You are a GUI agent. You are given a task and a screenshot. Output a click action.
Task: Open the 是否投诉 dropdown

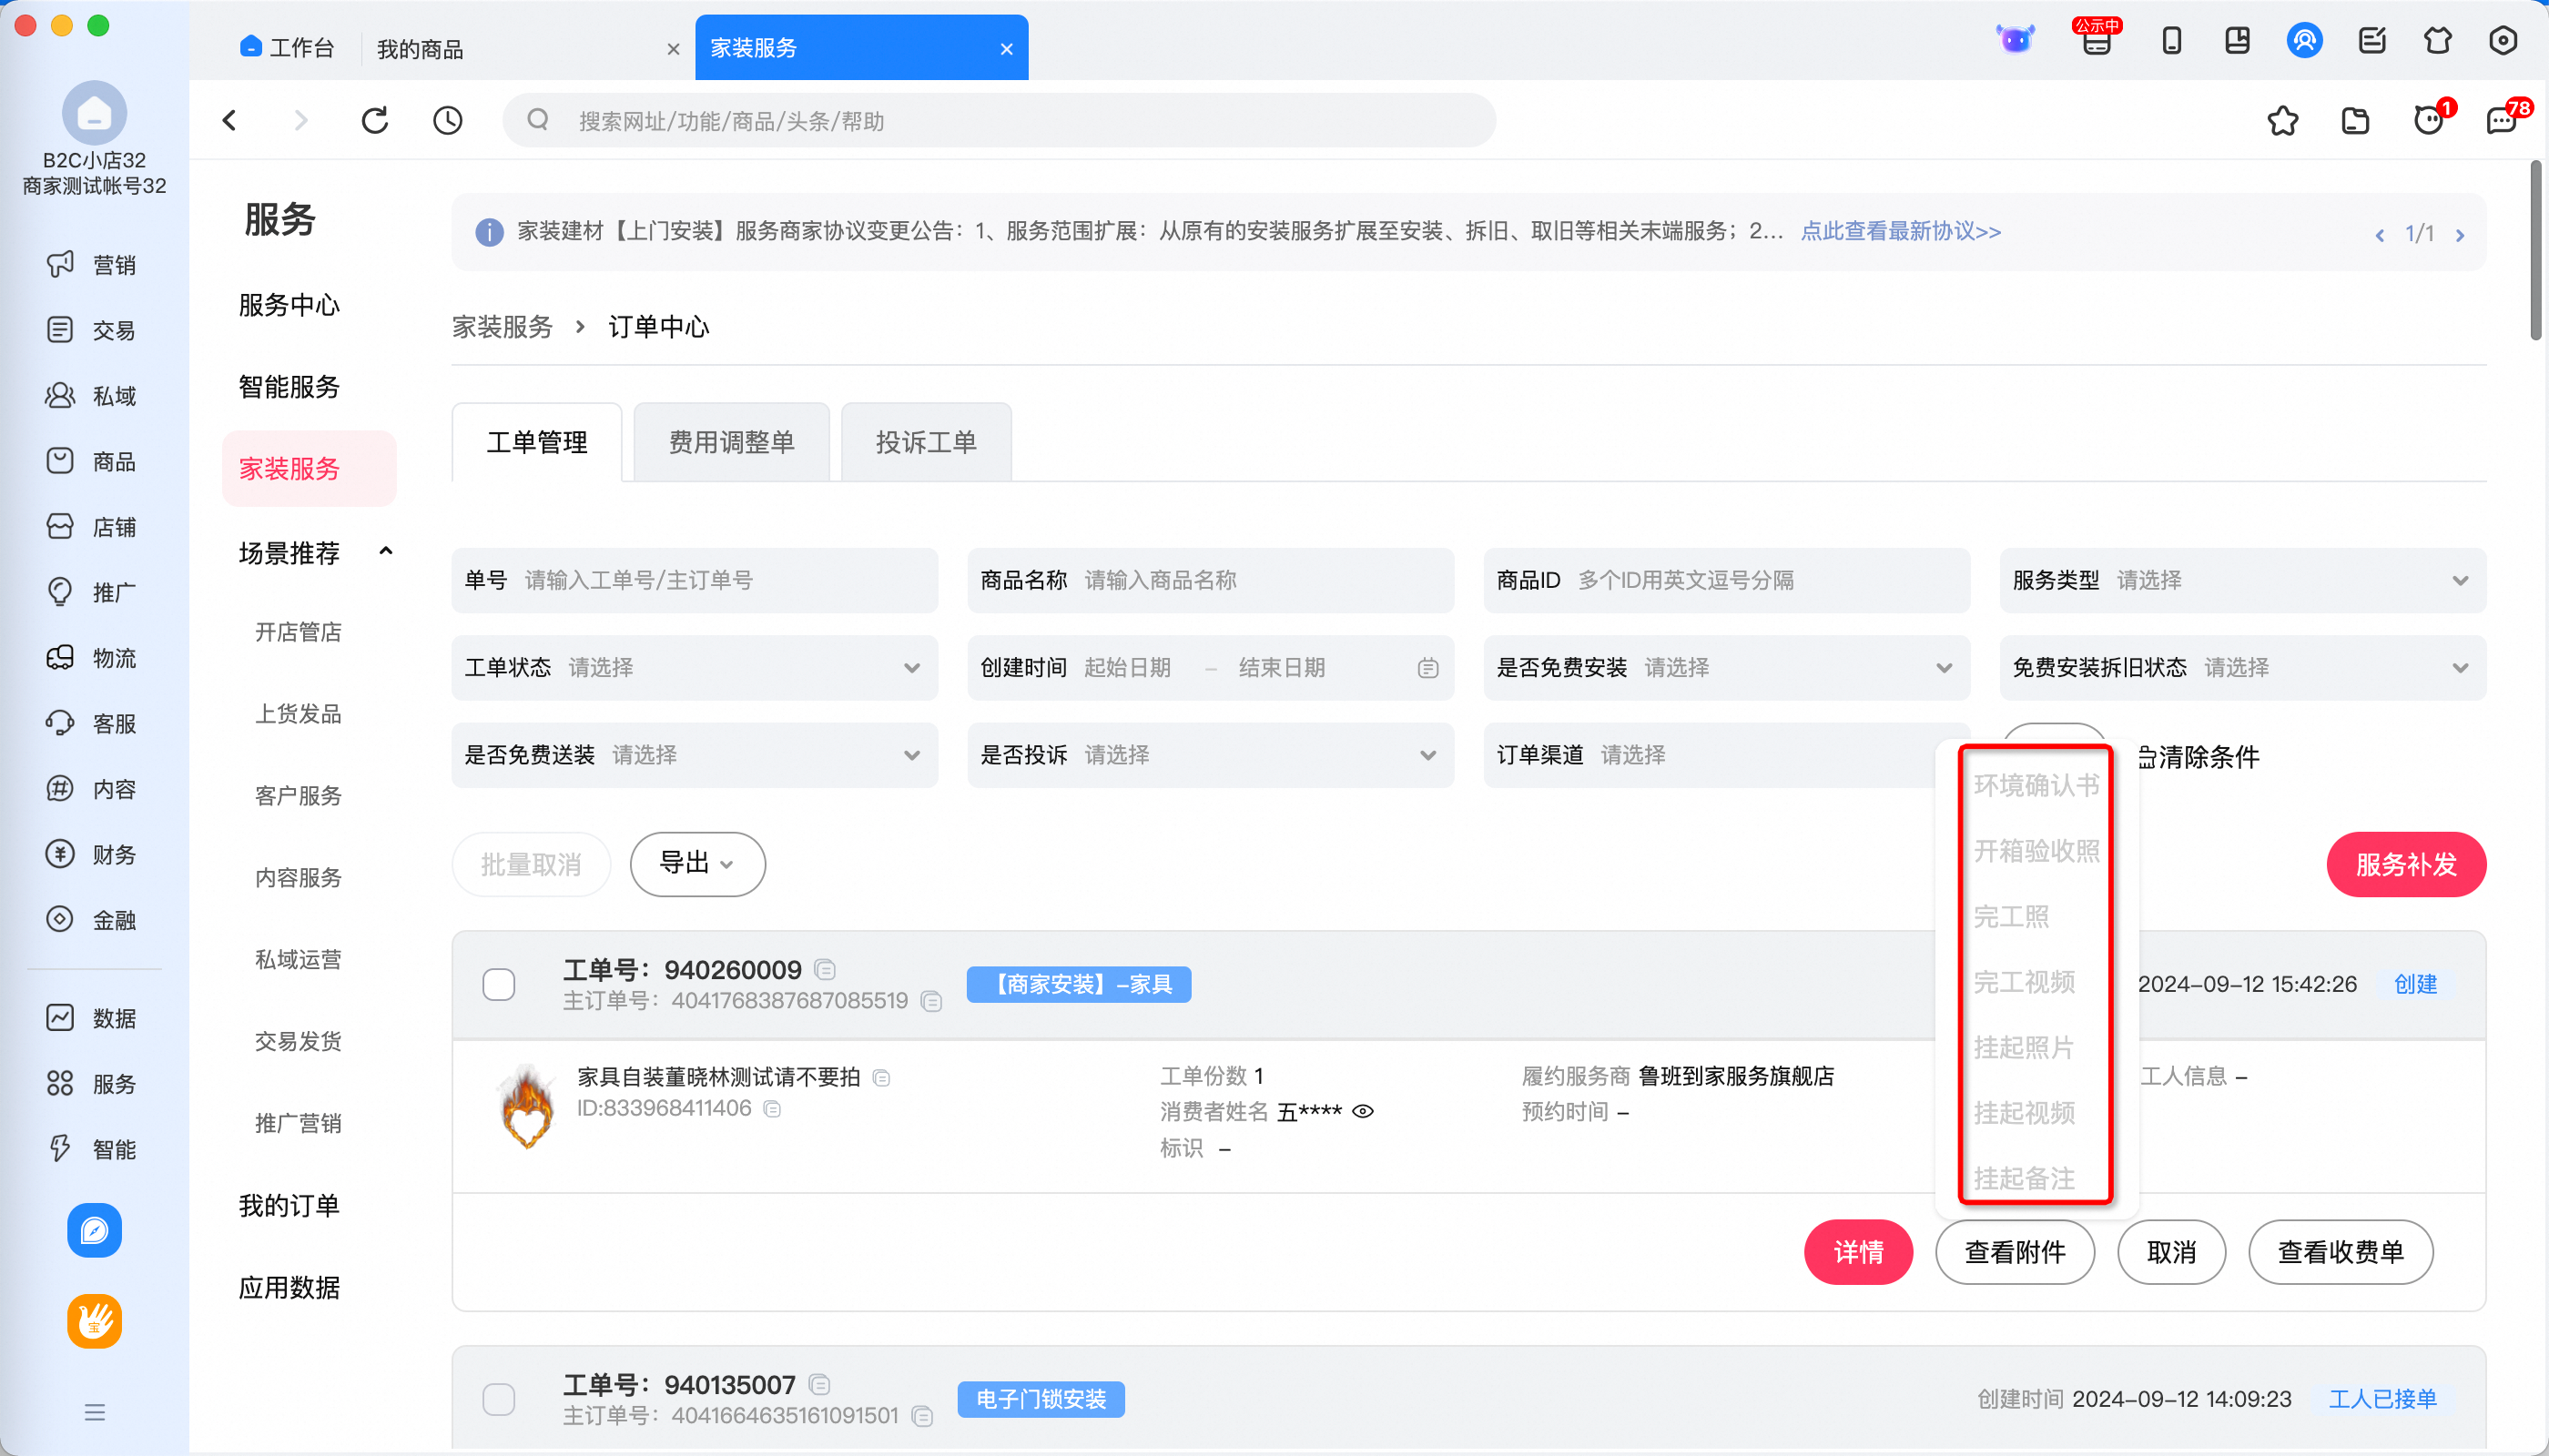coord(1211,755)
